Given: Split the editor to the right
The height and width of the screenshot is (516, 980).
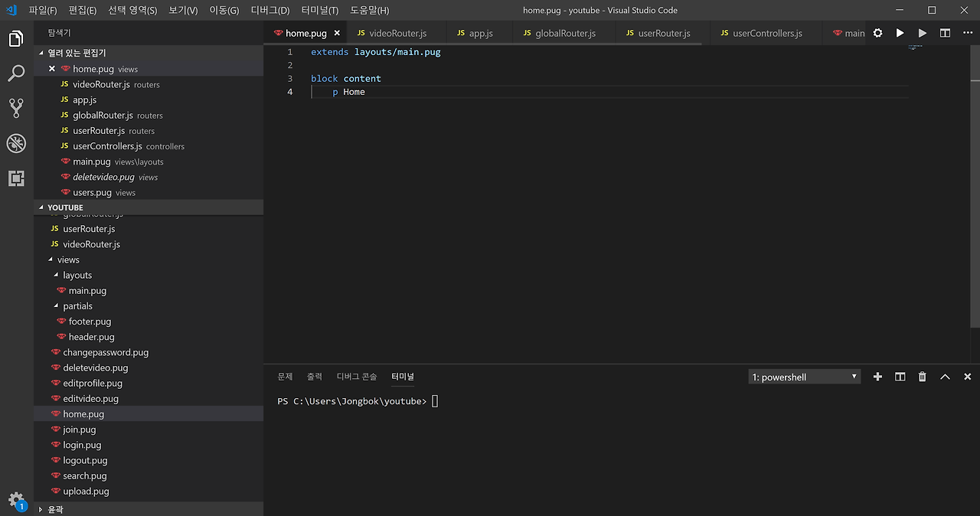Looking at the screenshot, I should [945, 33].
